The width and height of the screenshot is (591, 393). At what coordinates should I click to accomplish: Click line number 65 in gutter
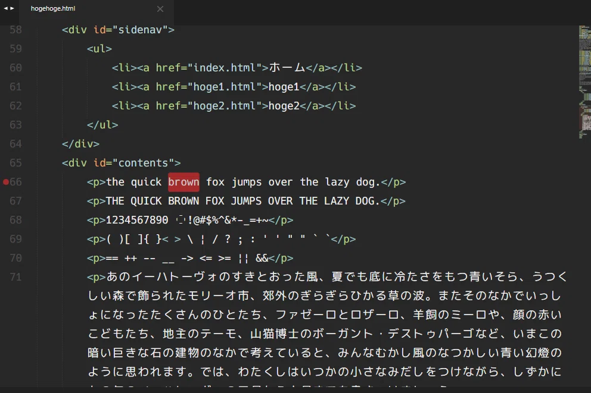point(15,163)
